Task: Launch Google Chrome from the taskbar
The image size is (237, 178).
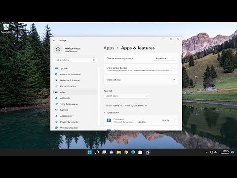Action: pyautogui.click(x=126, y=152)
